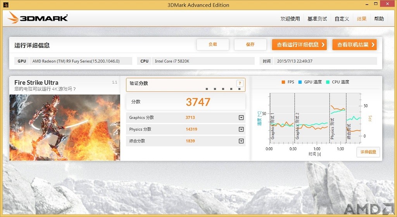Click the Fire Strike Ultra thumbnail image
This screenshot has width=397, height=217.
pos(65,127)
